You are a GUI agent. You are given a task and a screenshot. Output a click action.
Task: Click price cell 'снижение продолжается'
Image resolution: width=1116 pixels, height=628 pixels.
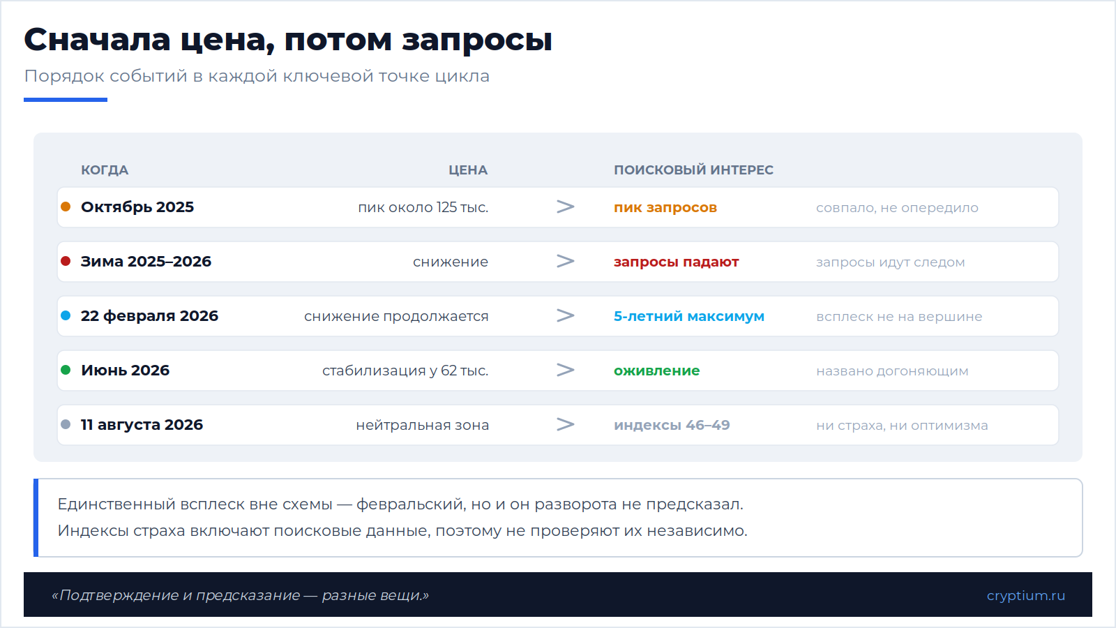(x=396, y=316)
